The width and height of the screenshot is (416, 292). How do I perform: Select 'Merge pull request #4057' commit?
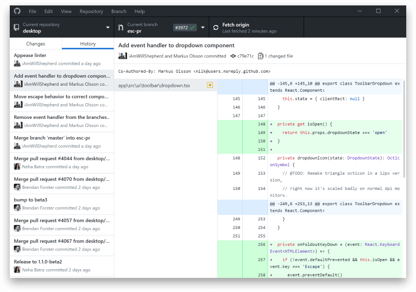(x=62, y=225)
